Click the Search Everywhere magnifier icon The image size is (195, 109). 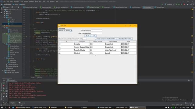193,4
